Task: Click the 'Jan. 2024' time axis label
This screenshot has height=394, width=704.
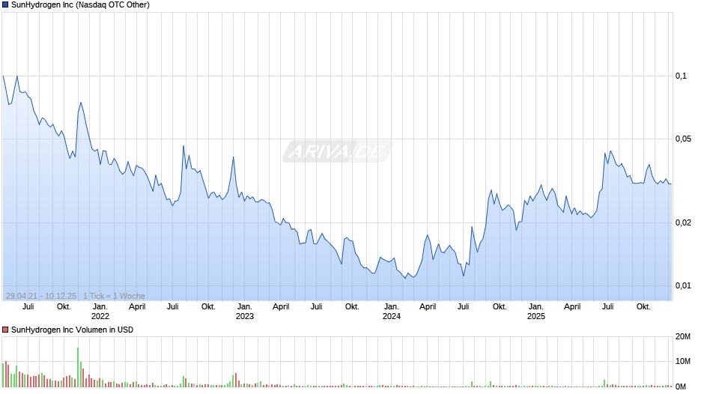Action: pos(392,312)
